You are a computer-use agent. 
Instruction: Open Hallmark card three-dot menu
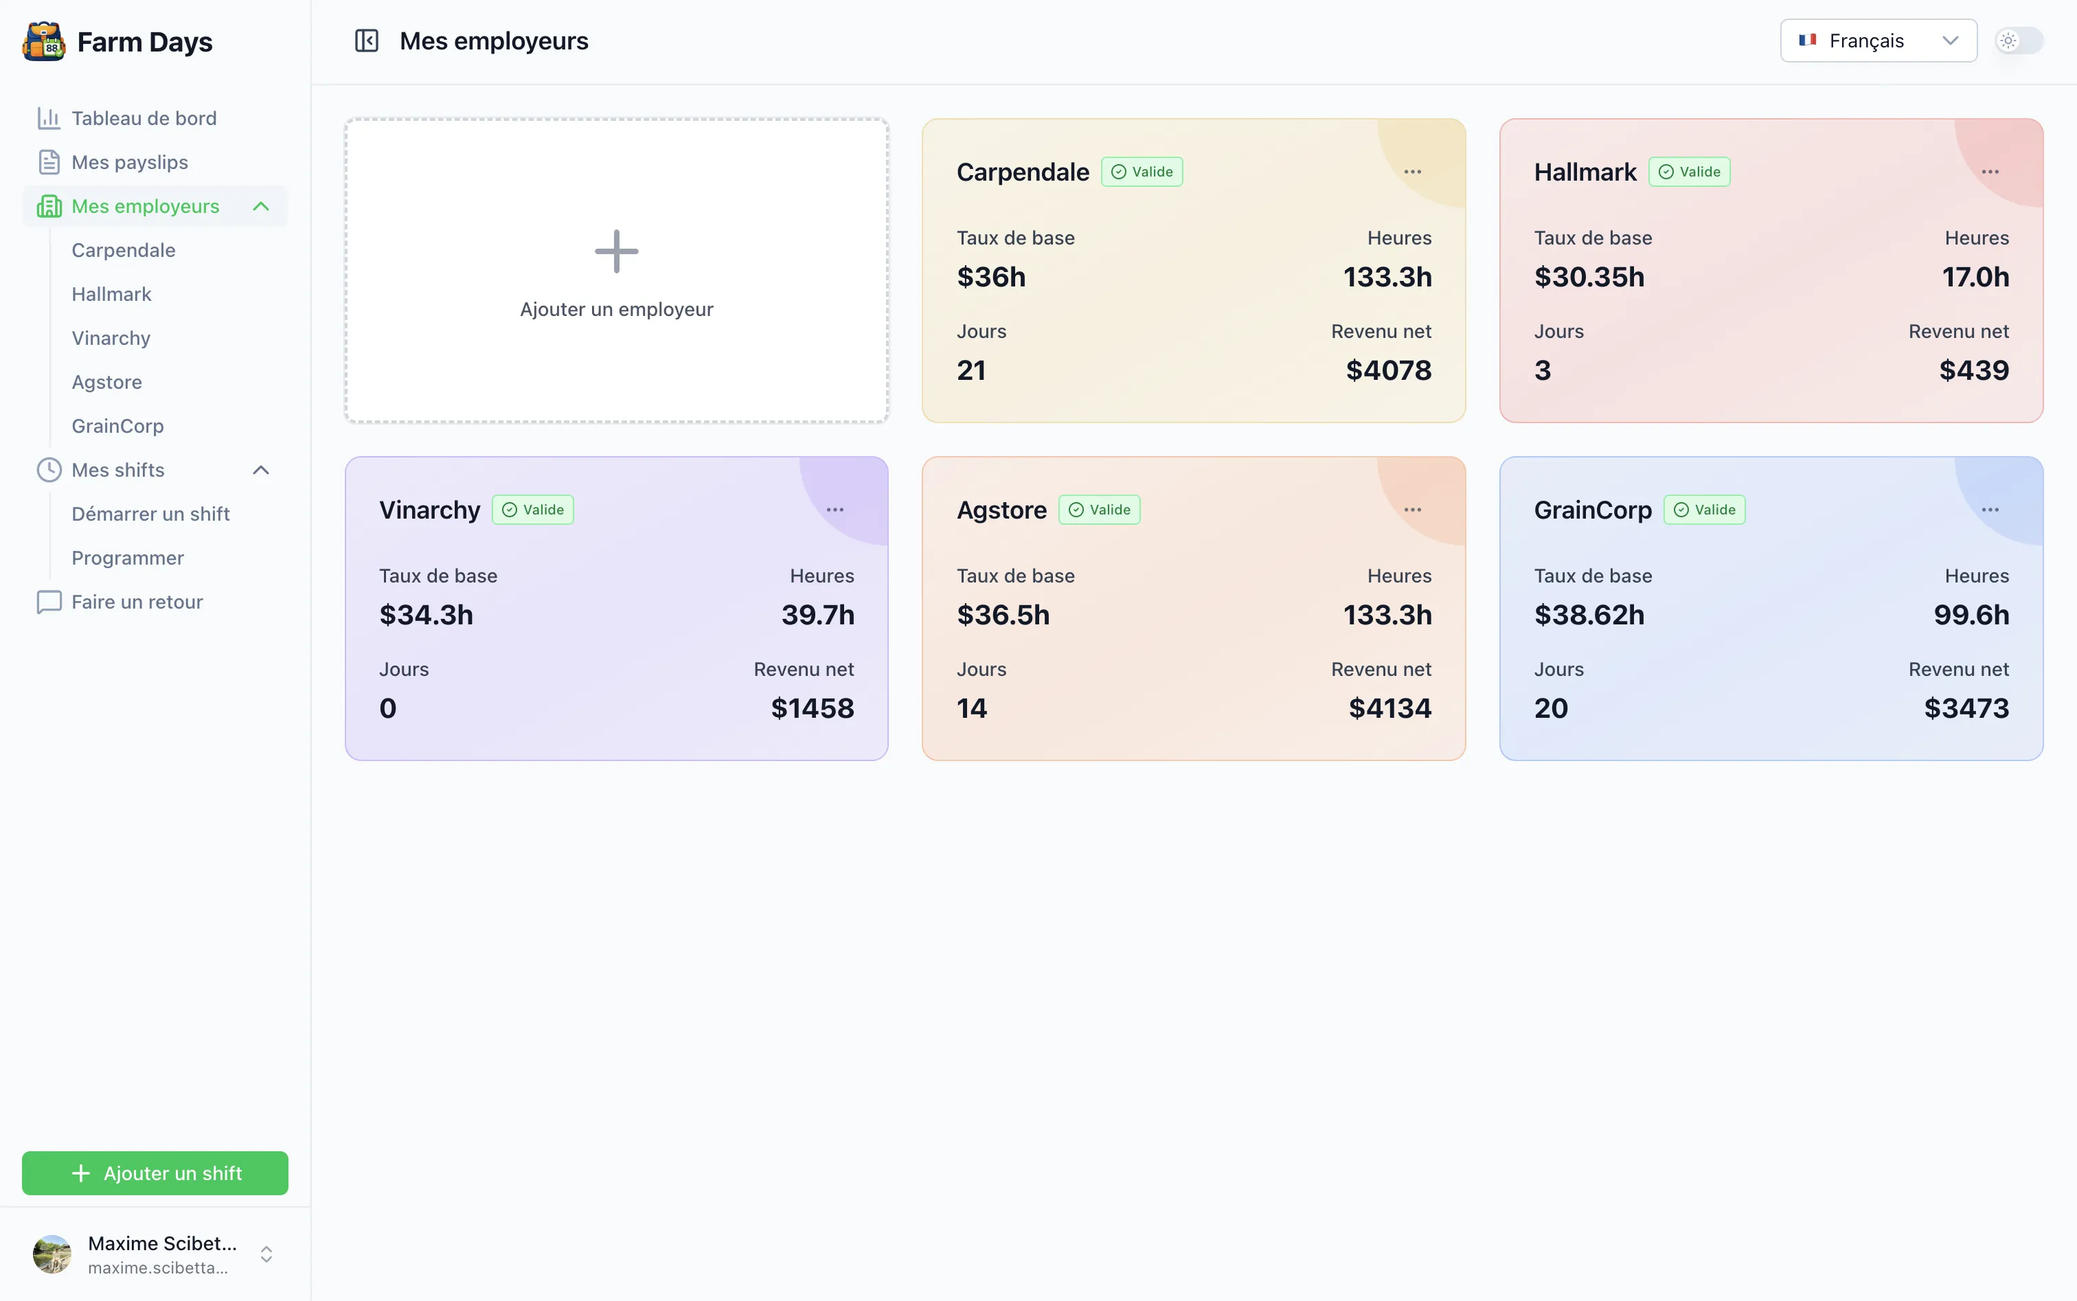click(1989, 172)
